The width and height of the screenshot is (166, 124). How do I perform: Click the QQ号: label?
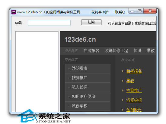pyautogui.click(x=19, y=23)
